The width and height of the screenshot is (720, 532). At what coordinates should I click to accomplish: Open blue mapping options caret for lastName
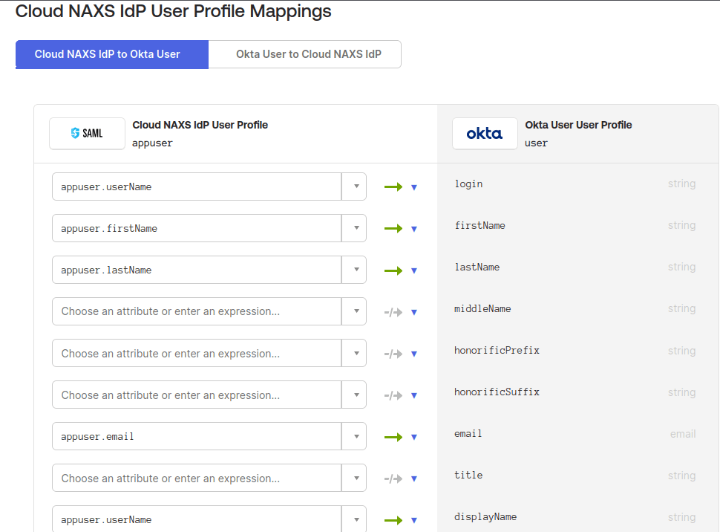[x=414, y=270]
